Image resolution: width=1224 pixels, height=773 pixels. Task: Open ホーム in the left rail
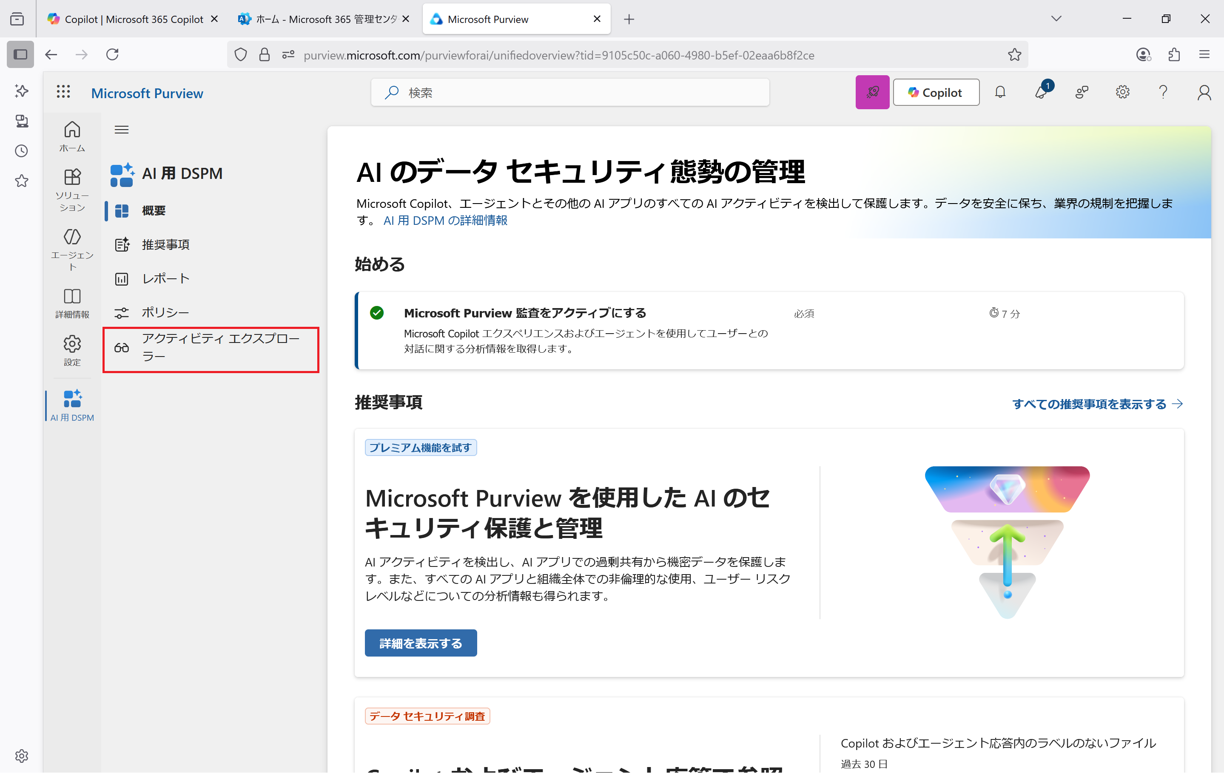pos(72,136)
